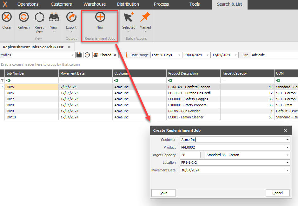Click LC001 - Lemon Cleaner cell
Image resolution: width=298 pixels, height=206 pixels.
point(193,117)
